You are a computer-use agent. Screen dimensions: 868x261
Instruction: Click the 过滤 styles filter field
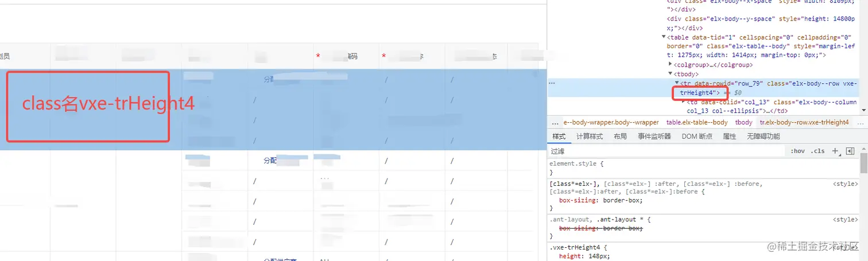666,151
